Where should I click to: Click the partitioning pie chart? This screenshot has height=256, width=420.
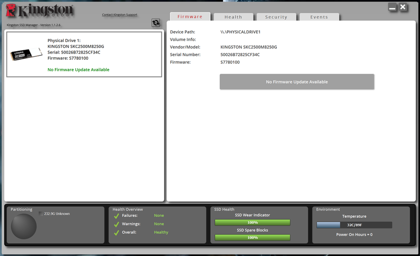click(24, 226)
